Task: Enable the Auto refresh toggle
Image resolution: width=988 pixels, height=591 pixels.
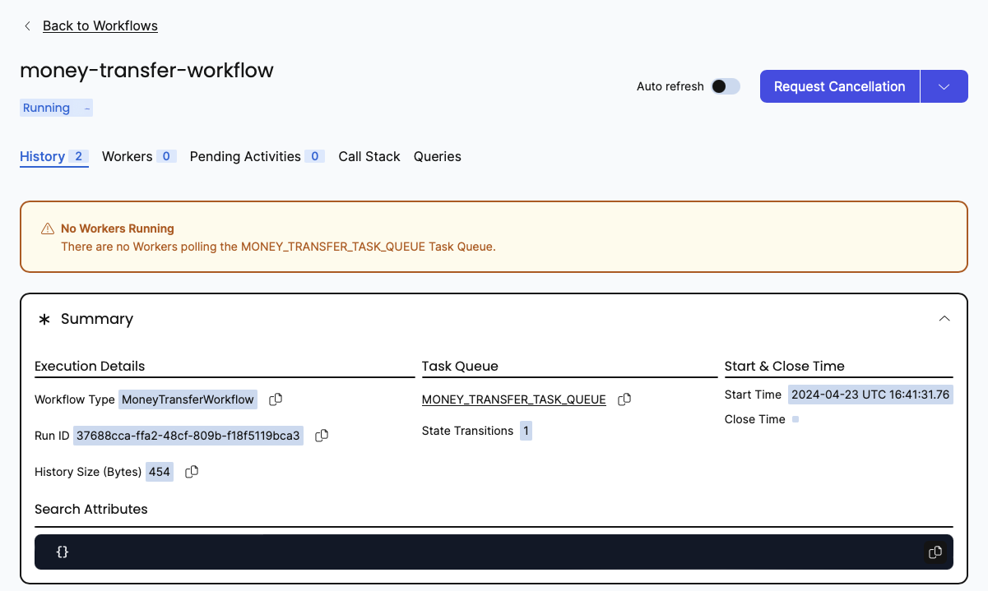Action: (725, 86)
